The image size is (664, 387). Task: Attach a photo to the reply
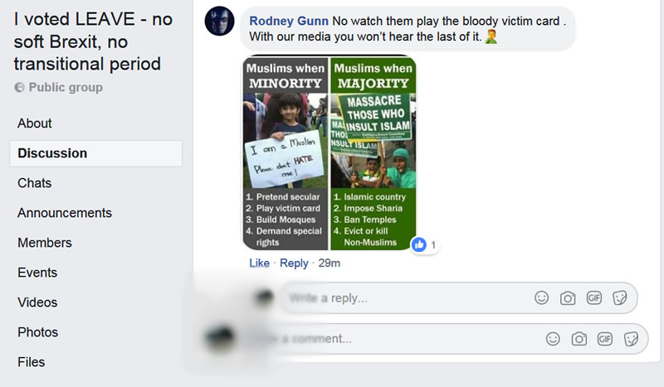(x=568, y=298)
